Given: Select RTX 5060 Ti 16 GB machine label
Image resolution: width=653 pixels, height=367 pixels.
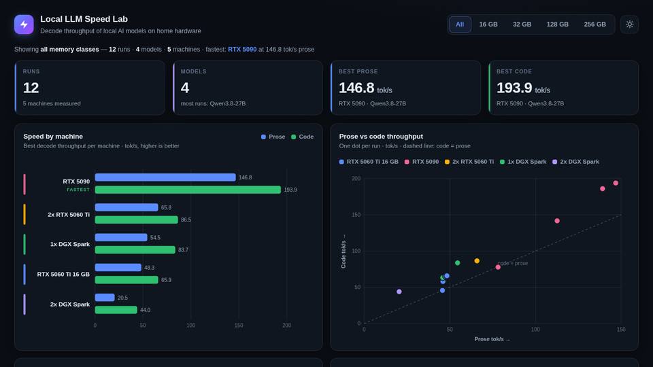Looking at the screenshot, I should tap(63, 274).
